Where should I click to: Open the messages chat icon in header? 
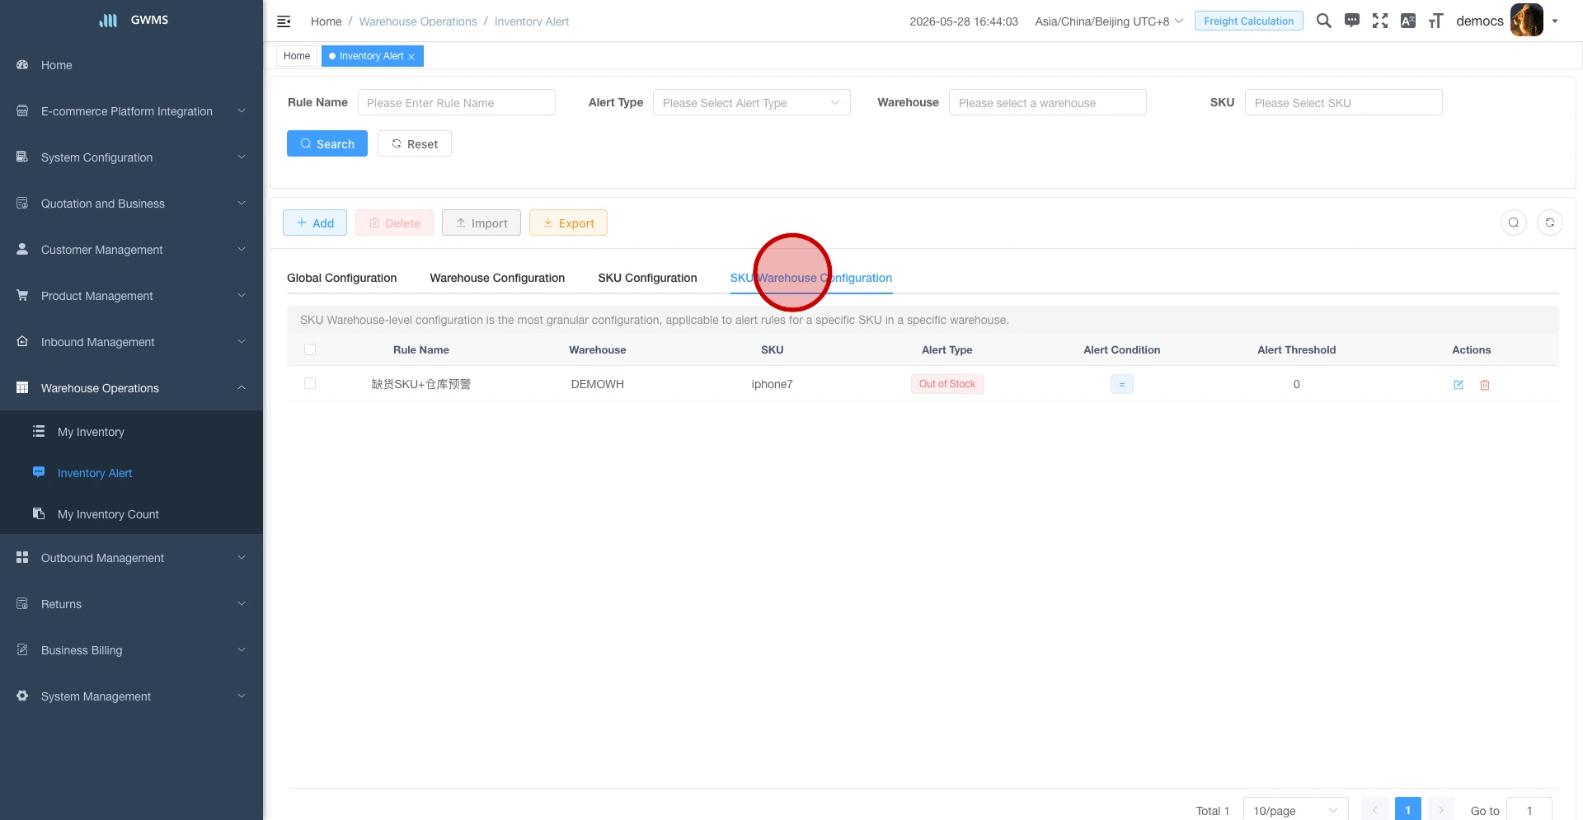coord(1352,21)
